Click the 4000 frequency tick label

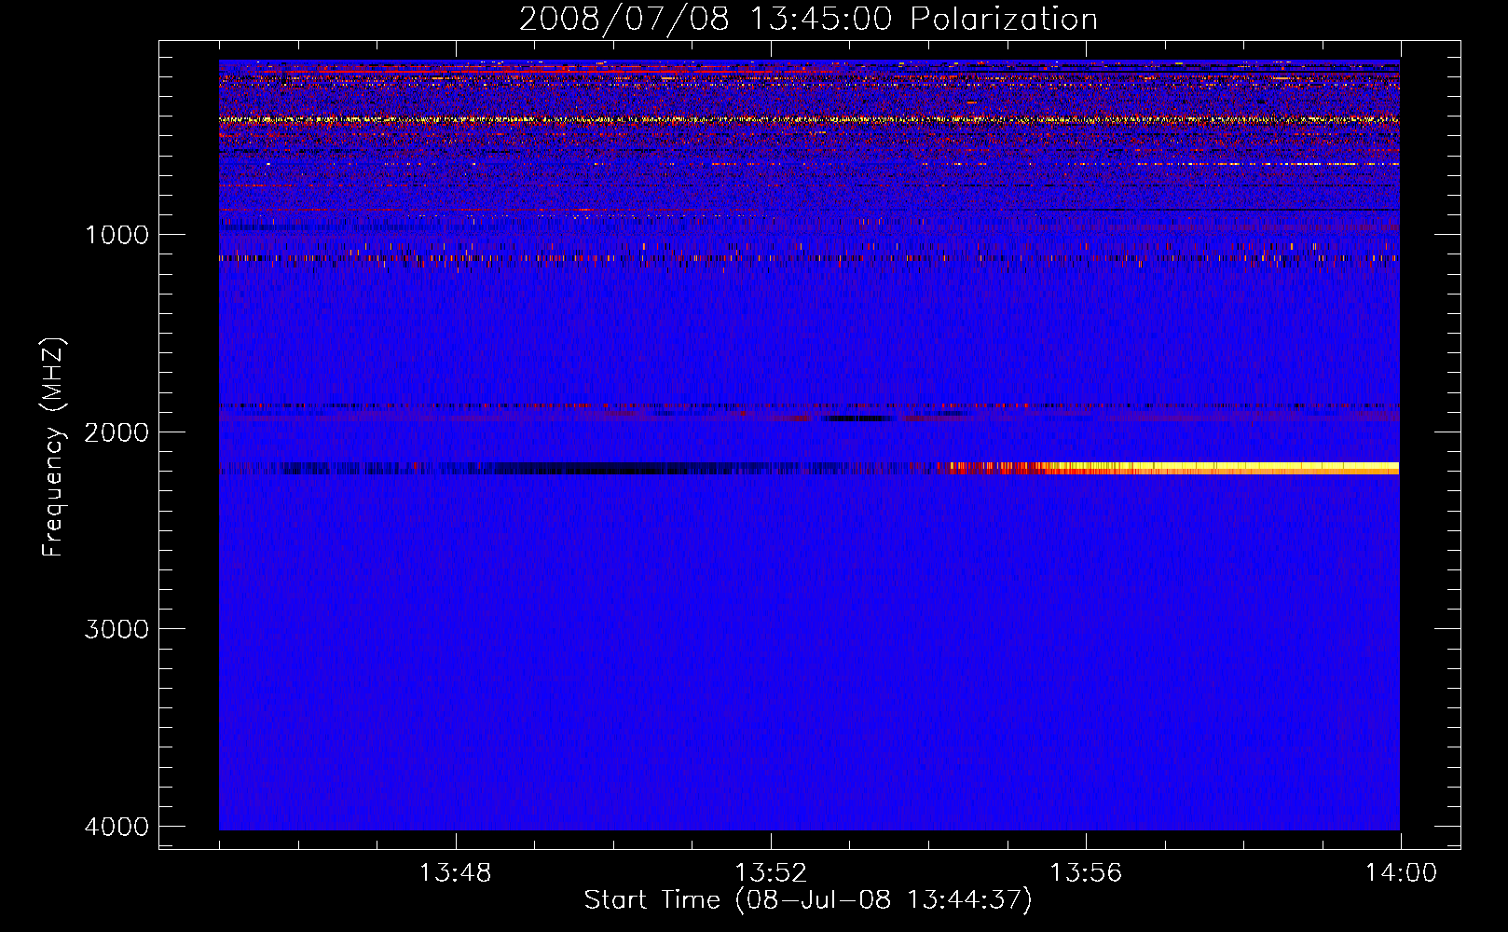tap(117, 827)
